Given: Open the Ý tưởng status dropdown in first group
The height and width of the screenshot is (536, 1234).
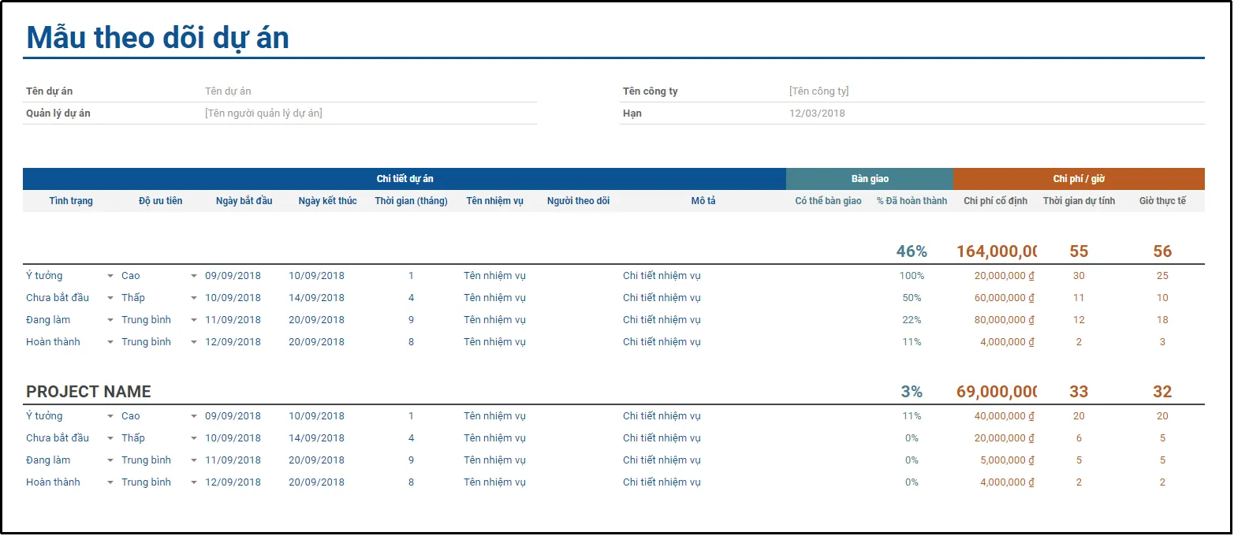Looking at the screenshot, I should coord(110,276).
